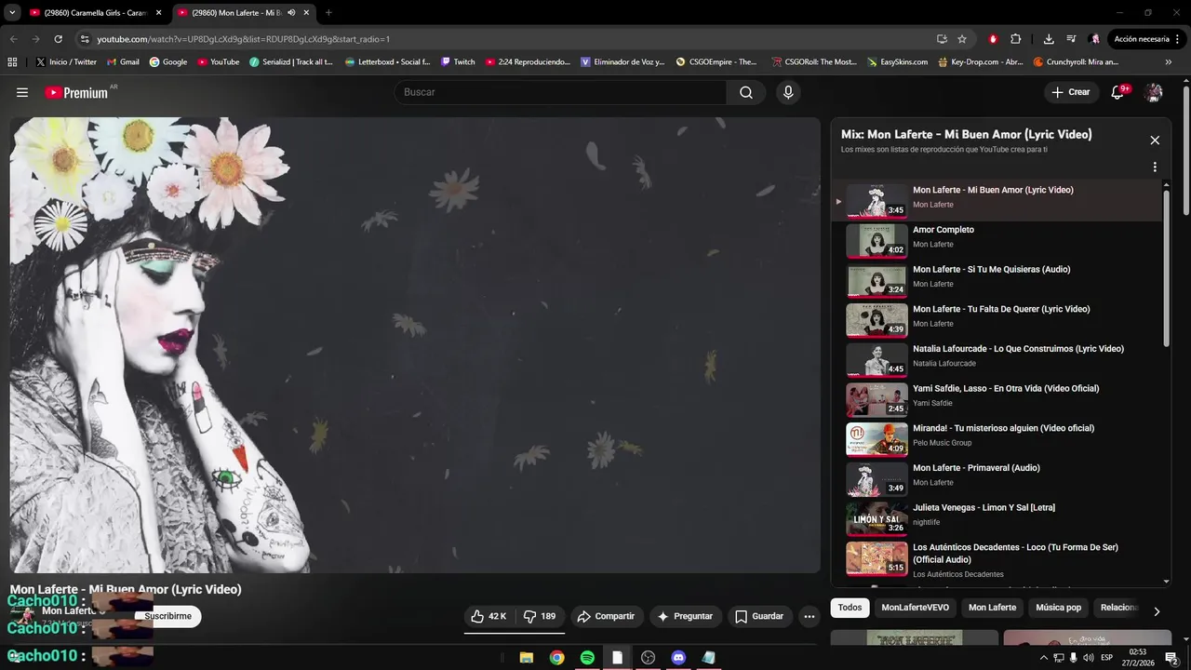The width and height of the screenshot is (1191, 670).
Task: Open Discord from the taskbar
Action: click(x=678, y=658)
